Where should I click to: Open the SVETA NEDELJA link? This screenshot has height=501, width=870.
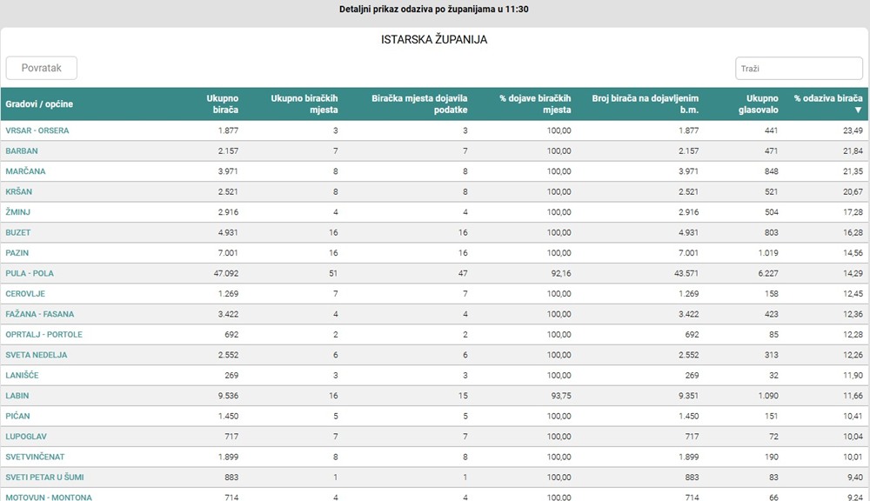click(37, 355)
